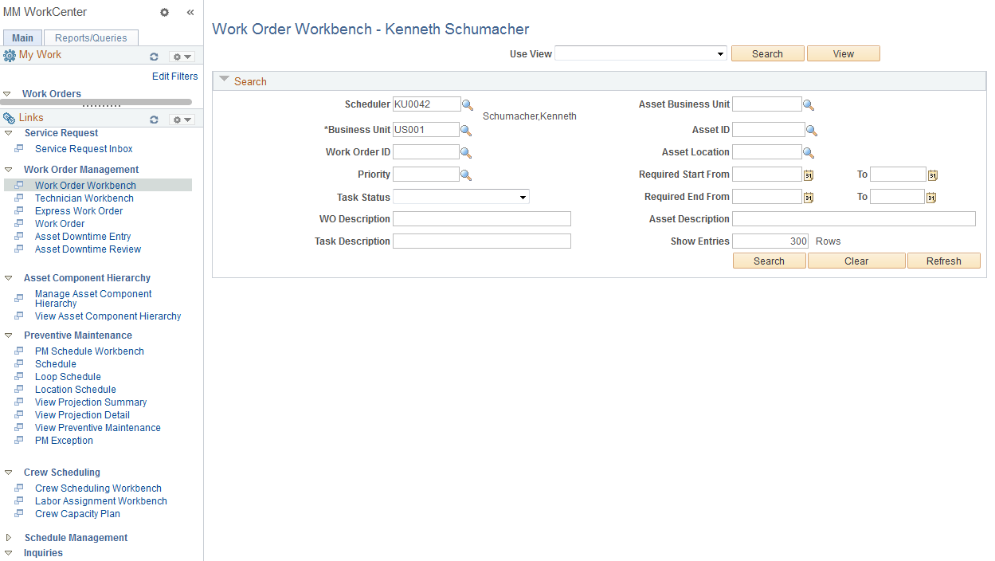The height and width of the screenshot is (561, 995).
Task: Open the Loop Schedule link
Action: pyautogui.click(x=68, y=377)
